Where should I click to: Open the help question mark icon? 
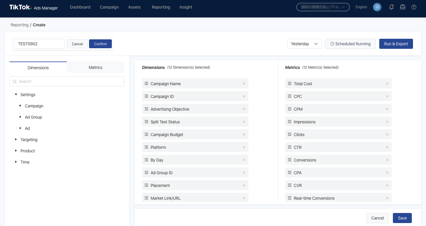point(414,7)
